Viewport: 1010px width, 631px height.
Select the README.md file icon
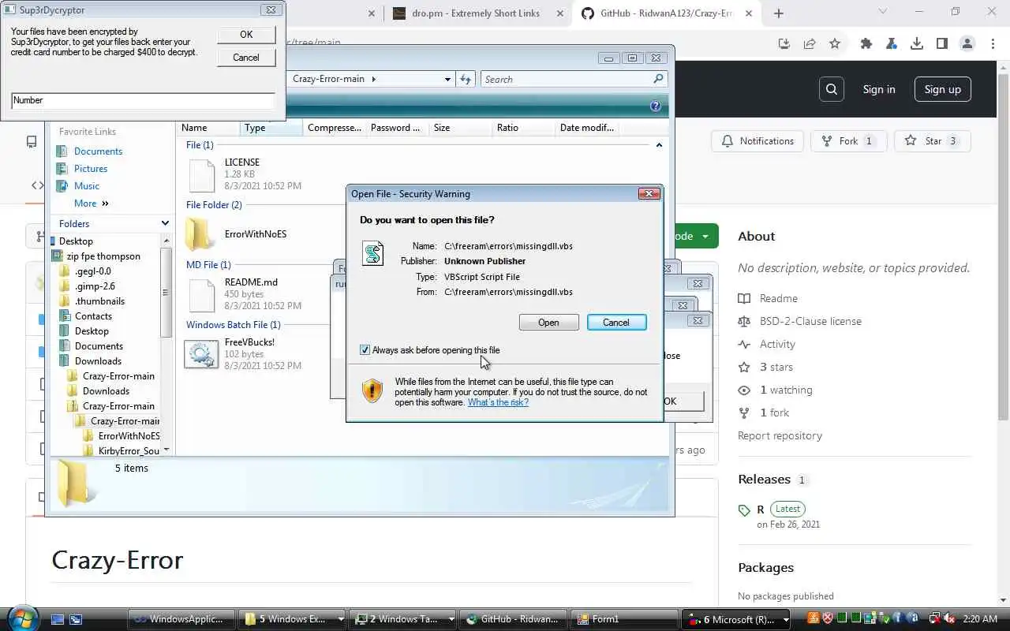(x=201, y=294)
